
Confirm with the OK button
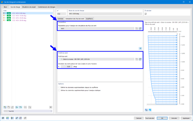tap(162, 118)
